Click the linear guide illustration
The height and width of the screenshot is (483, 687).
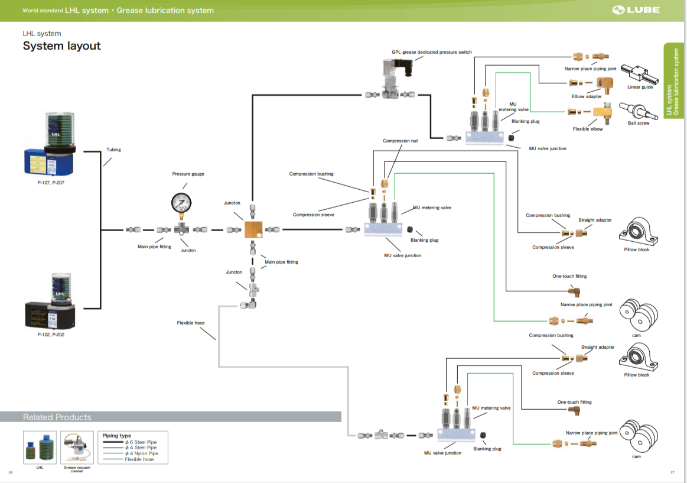click(x=639, y=73)
